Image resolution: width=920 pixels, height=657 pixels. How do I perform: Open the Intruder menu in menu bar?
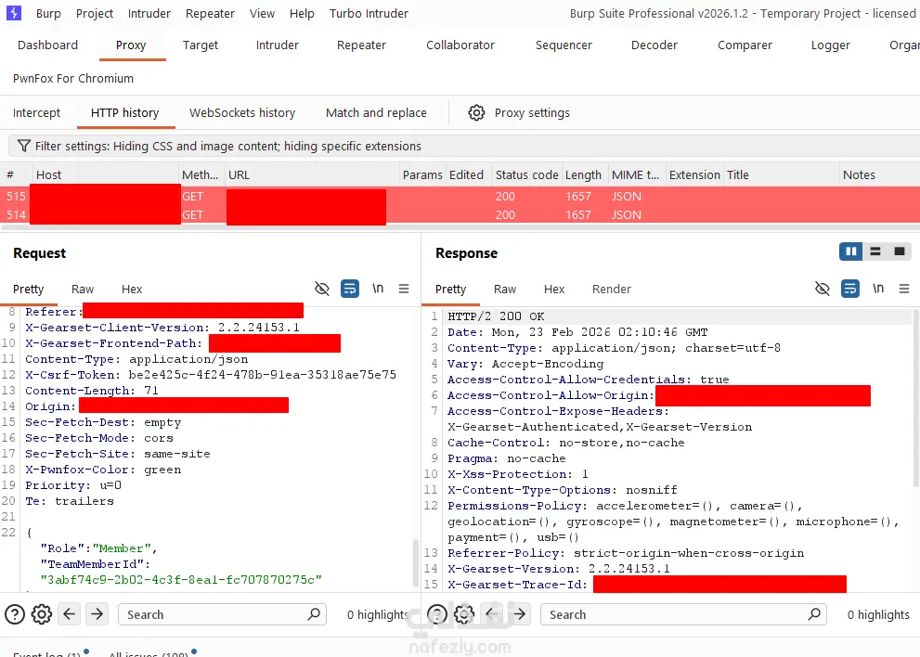149,13
